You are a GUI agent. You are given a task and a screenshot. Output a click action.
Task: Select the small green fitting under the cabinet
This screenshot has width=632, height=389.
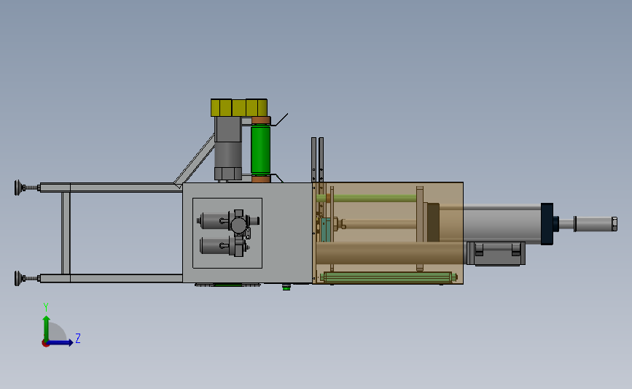click(x=286, y=288)
